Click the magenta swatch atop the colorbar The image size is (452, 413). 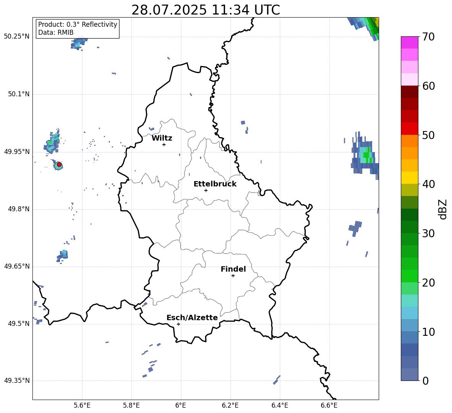click(409, 43)
